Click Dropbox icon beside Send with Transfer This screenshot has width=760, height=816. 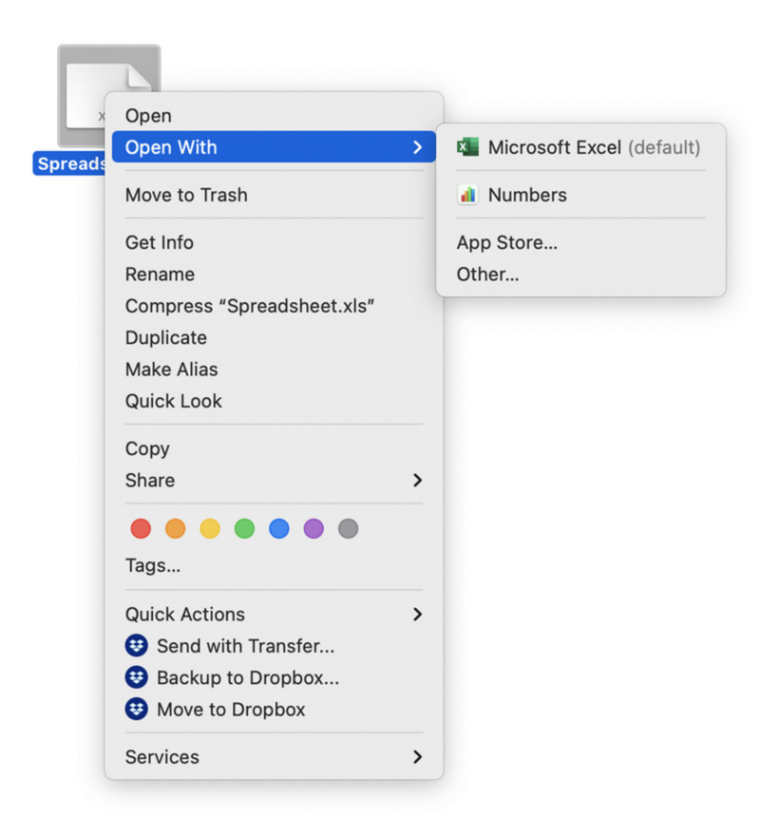click(137, 646)
